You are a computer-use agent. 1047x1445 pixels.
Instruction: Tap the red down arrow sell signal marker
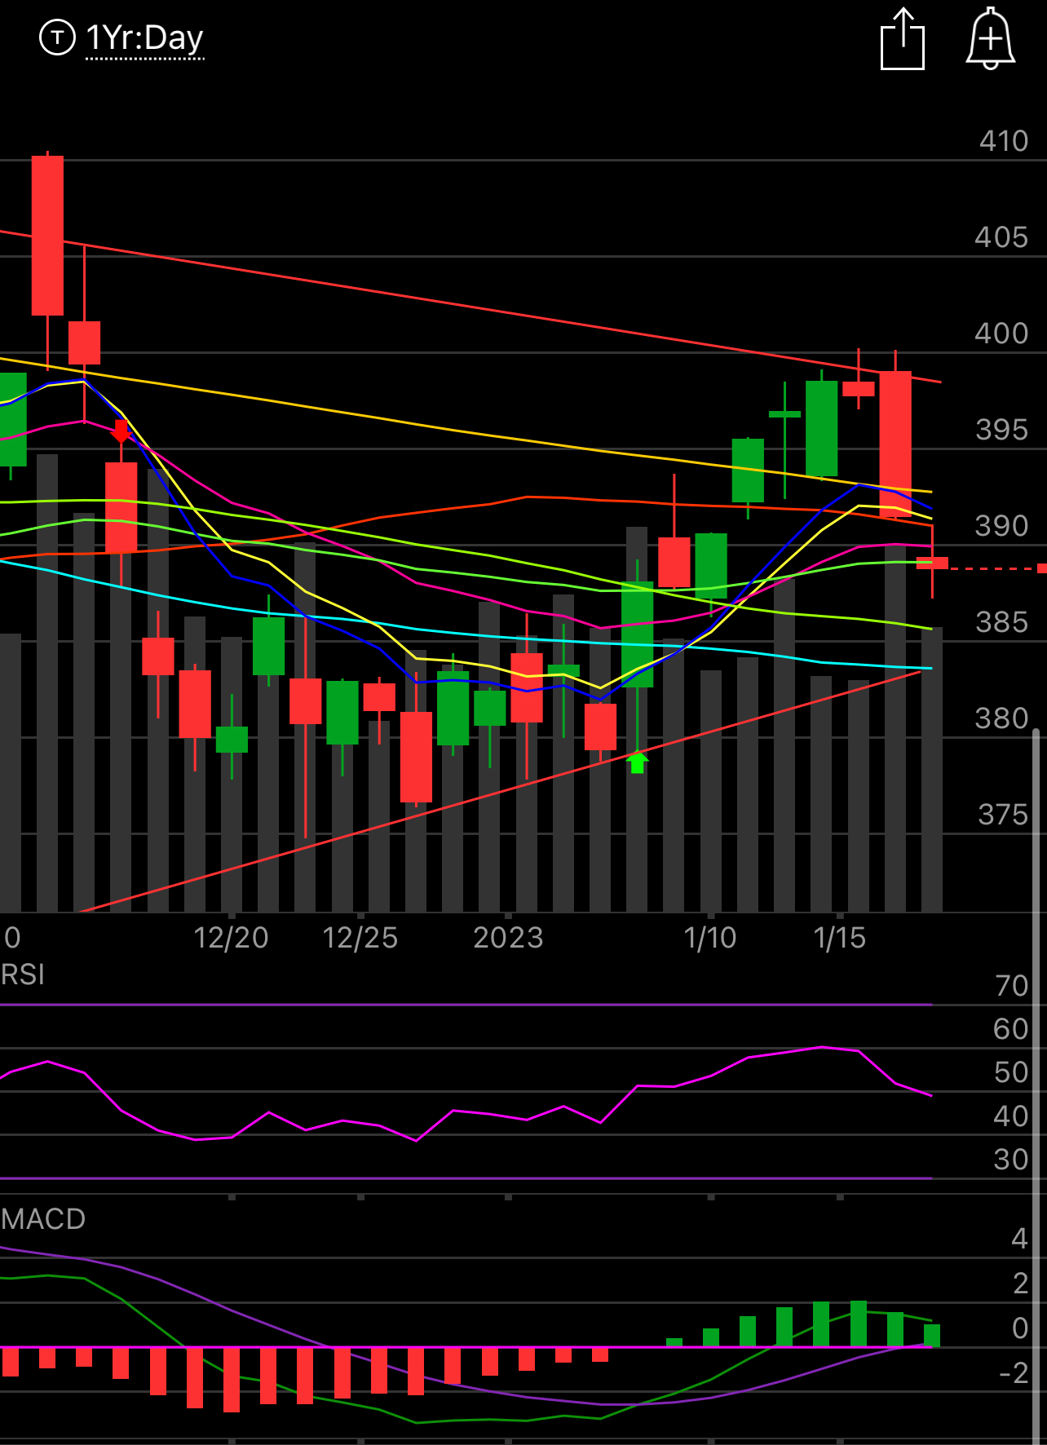121,431
